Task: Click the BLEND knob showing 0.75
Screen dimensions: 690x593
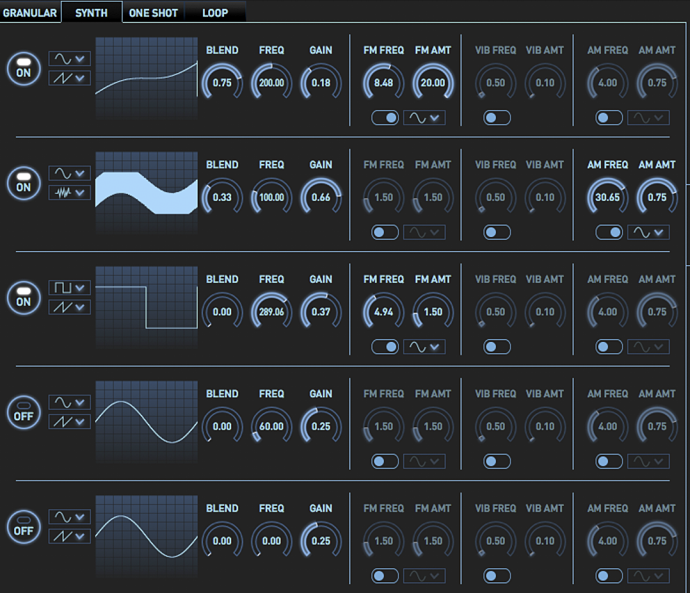Action: [222, 83]
